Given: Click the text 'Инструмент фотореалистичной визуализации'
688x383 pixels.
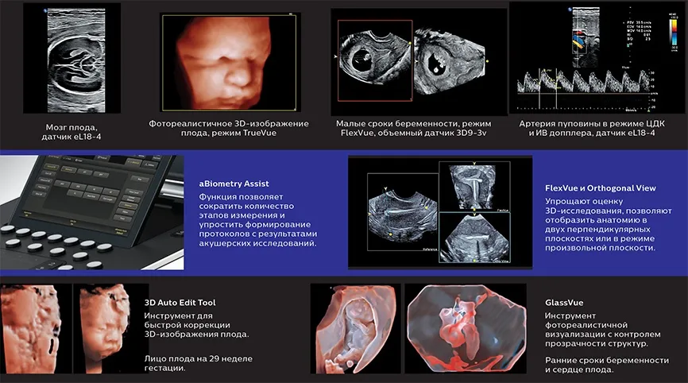Looking at the screenshot, I should tap(602, 330).
